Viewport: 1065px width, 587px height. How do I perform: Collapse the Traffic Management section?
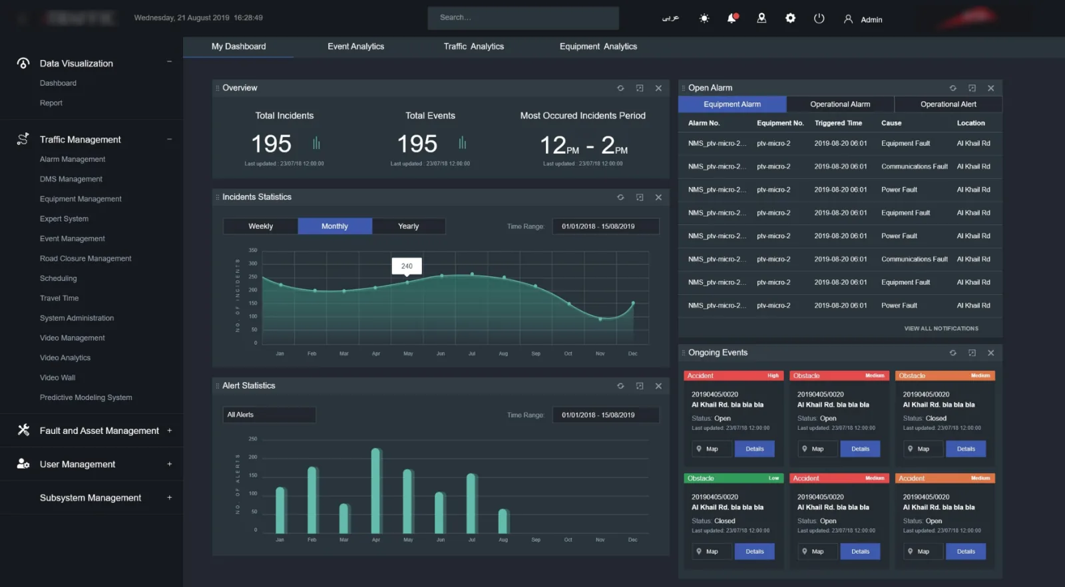tap(169, 139)
